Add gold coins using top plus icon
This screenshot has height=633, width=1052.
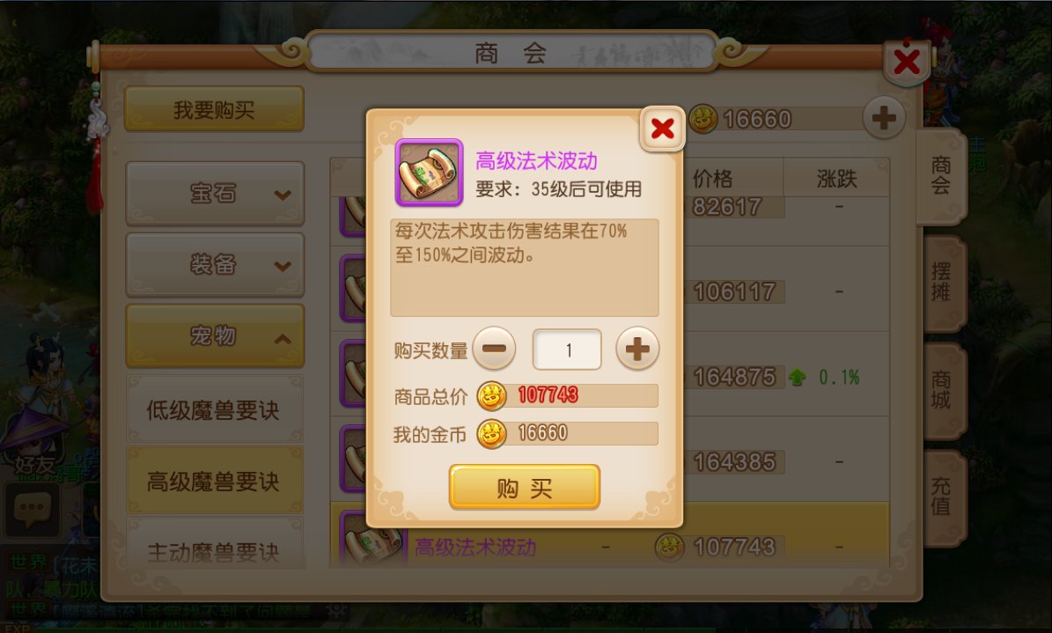(x=884, y=119)
